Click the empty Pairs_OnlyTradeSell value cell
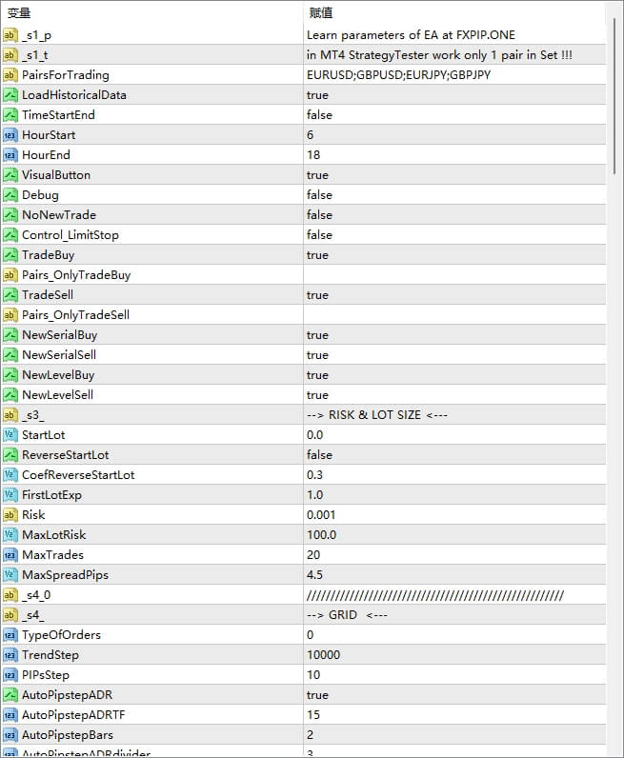 tap(454, 314)
